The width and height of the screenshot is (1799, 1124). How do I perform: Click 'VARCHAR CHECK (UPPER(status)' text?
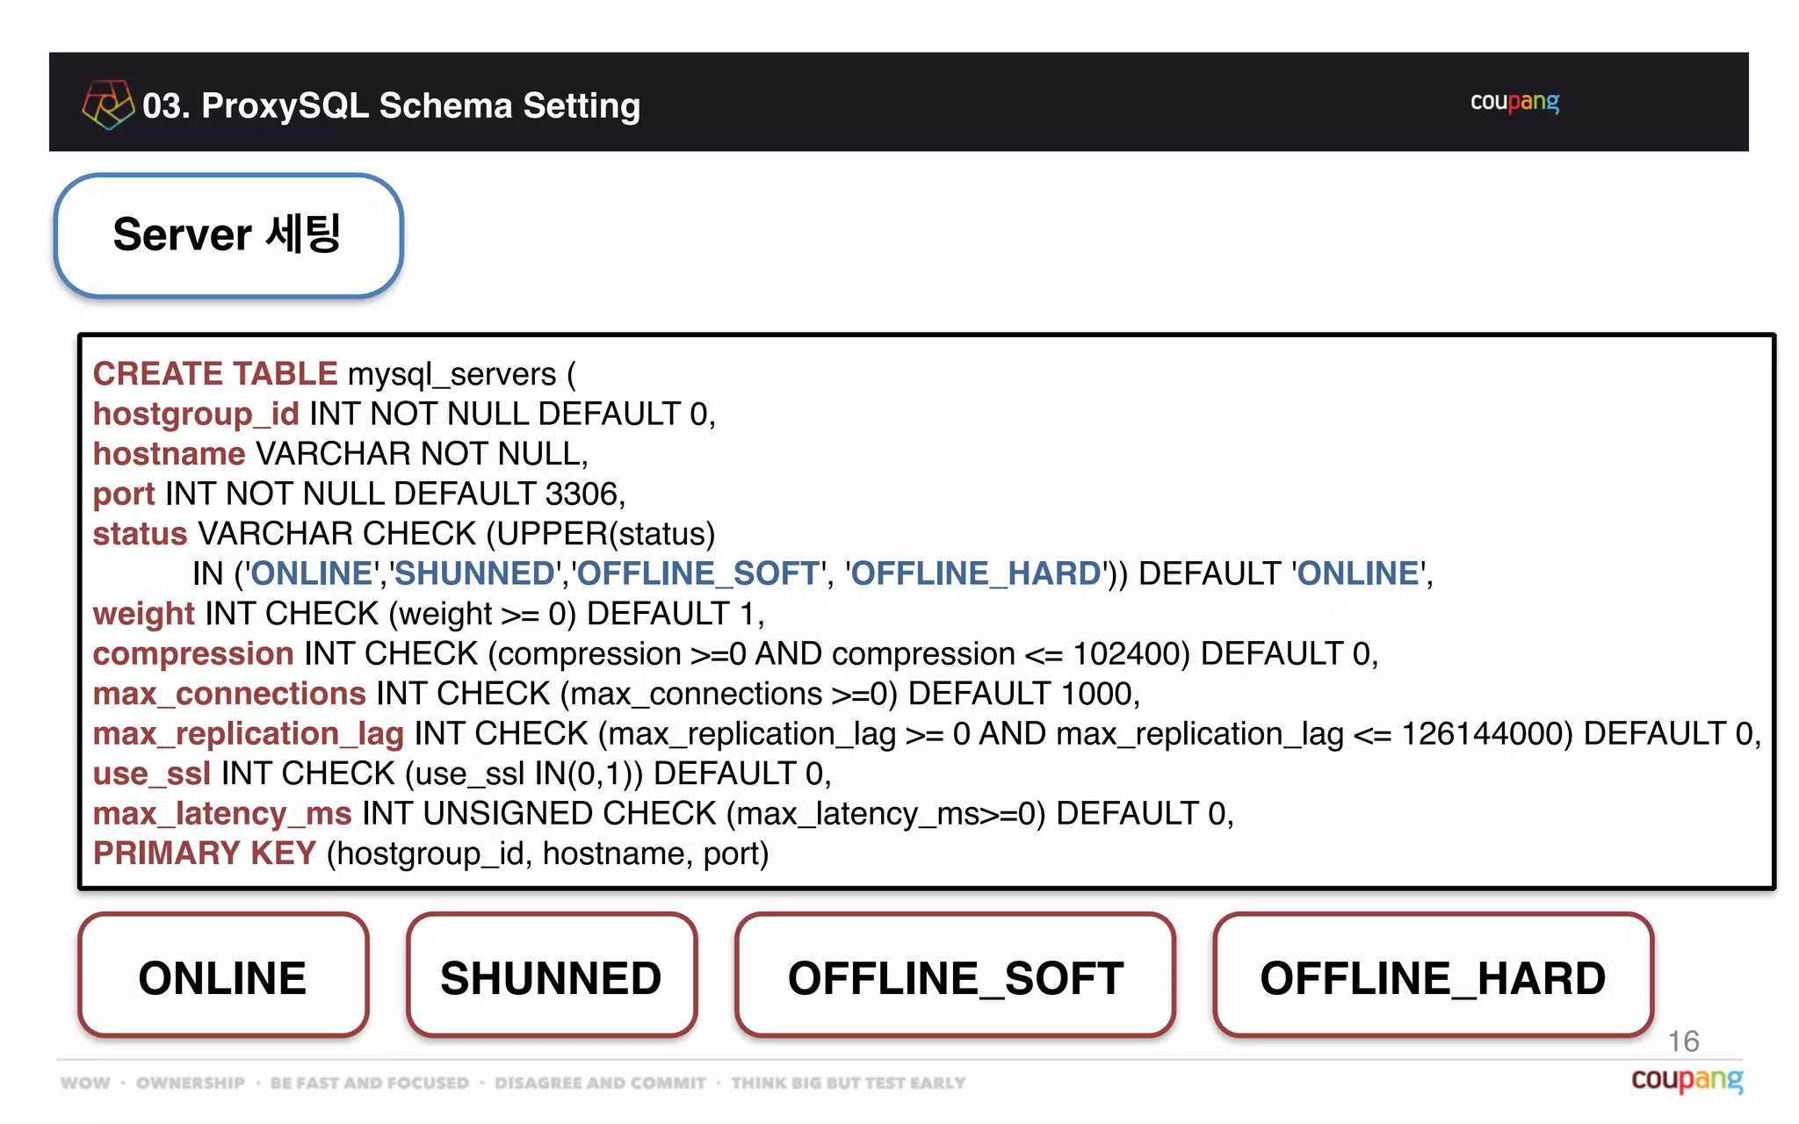(457, 535)
